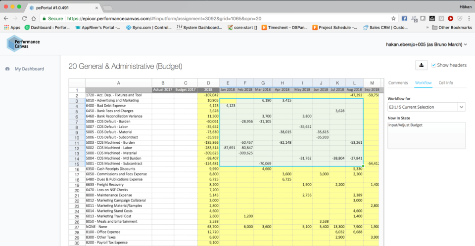Viewport: 475px width, 246px height.
Task: Open the Timesheet – DSPan bookmark
Action: pyautogui.click(x=284, y=28)
